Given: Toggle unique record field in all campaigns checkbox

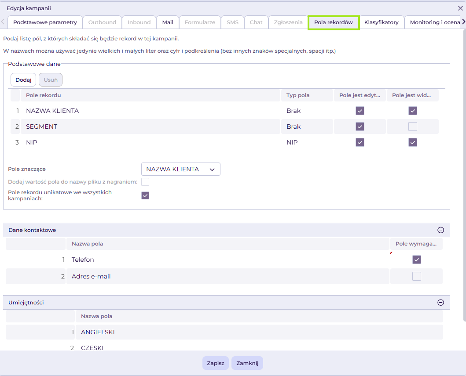Looking at the screenshot, I should (145, 195).
